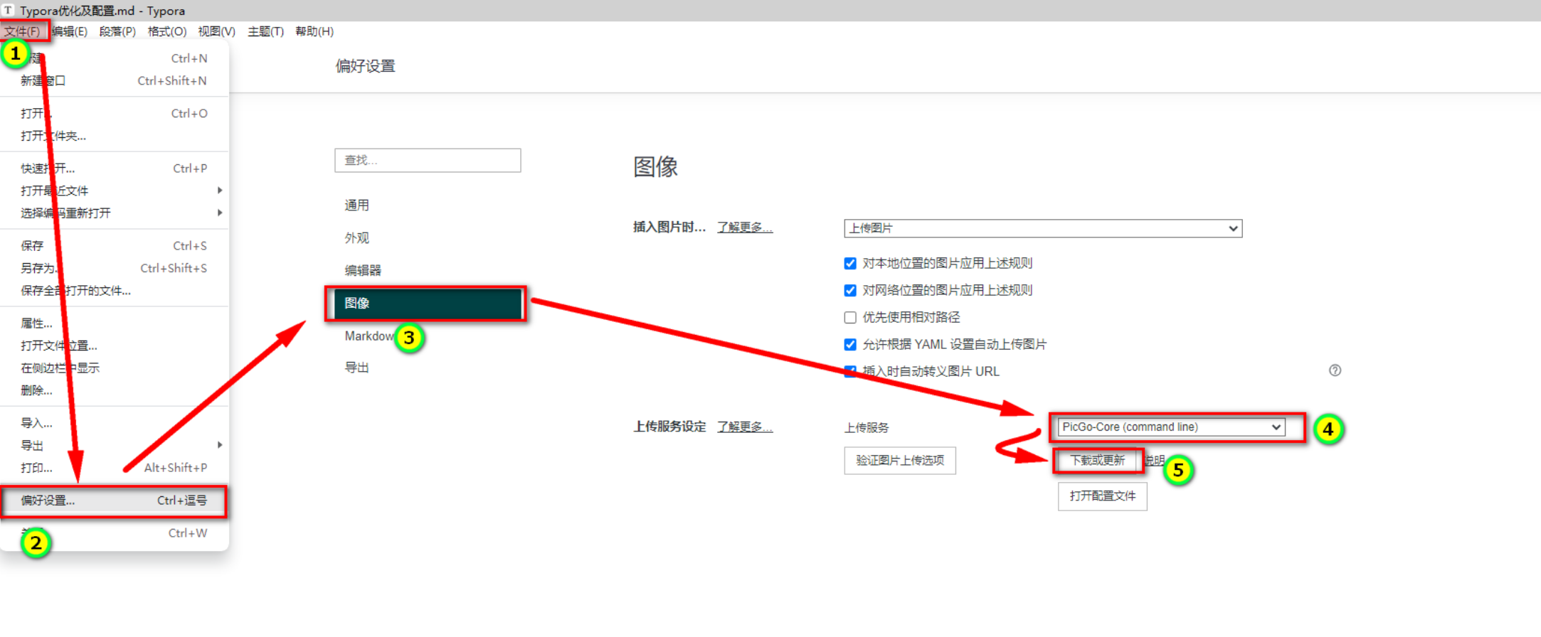1541x637 pixels.
Task: Click the 打开配置文件 button
Action: 1102,496
